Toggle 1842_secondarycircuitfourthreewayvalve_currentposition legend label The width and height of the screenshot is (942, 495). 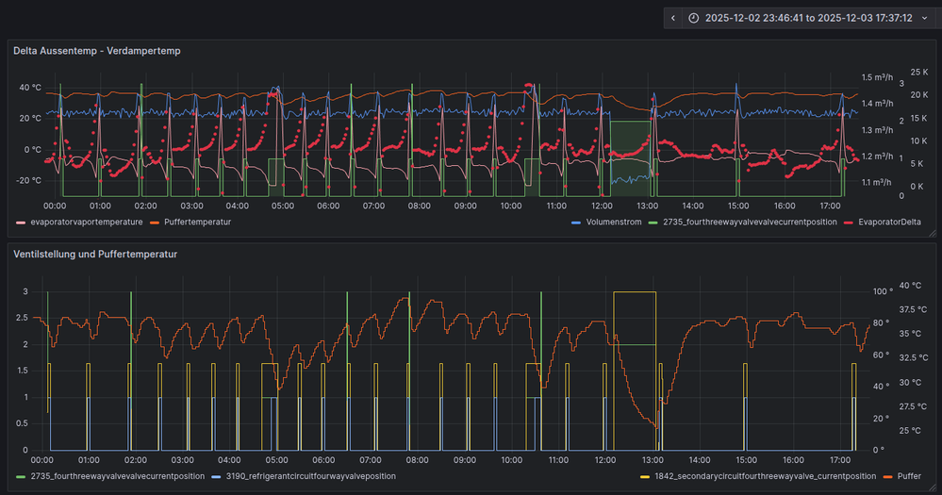click(x=765, y=476)
